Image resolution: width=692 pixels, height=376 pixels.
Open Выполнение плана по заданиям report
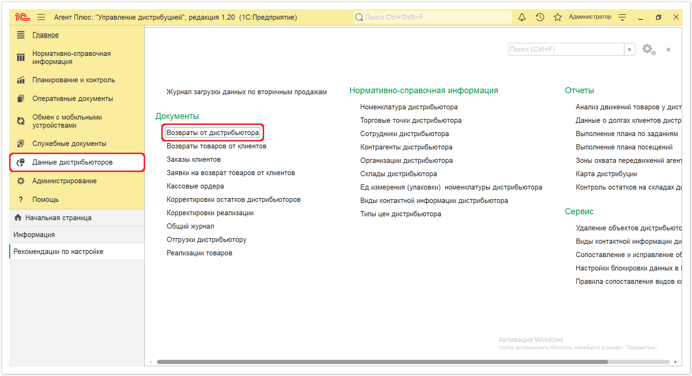(x=626, y=134)
